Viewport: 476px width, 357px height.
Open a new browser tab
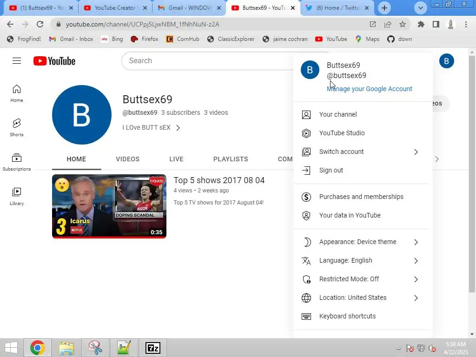coord(384,8)
